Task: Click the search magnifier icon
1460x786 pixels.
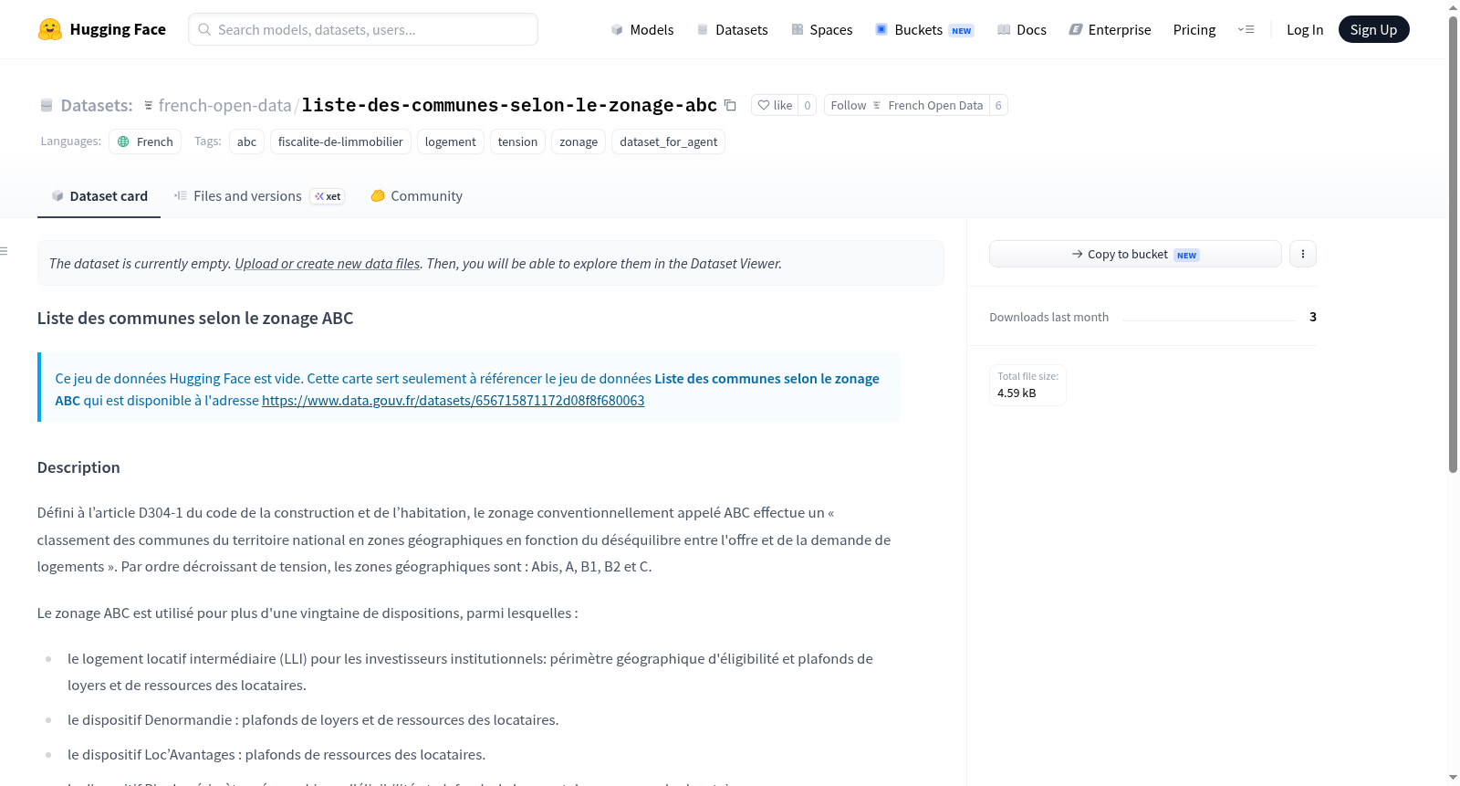Action: tap(204, 29)
